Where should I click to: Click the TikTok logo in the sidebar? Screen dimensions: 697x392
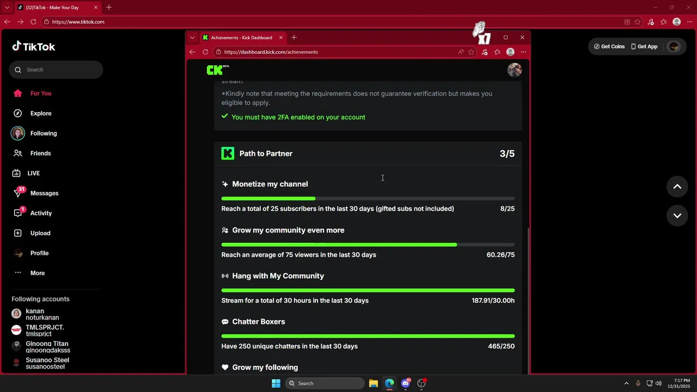click(x=34, y=46)
